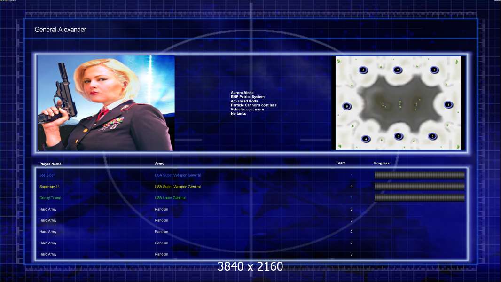Click the "EMP Patriot System" ability line
The image size is (501, 282).
tap(248, 97)
